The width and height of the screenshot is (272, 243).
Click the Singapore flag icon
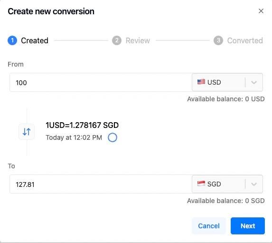click(201, 184)
